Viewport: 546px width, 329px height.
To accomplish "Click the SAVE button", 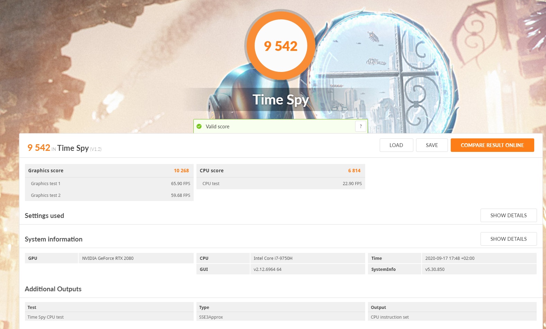I will coord(432,145).
